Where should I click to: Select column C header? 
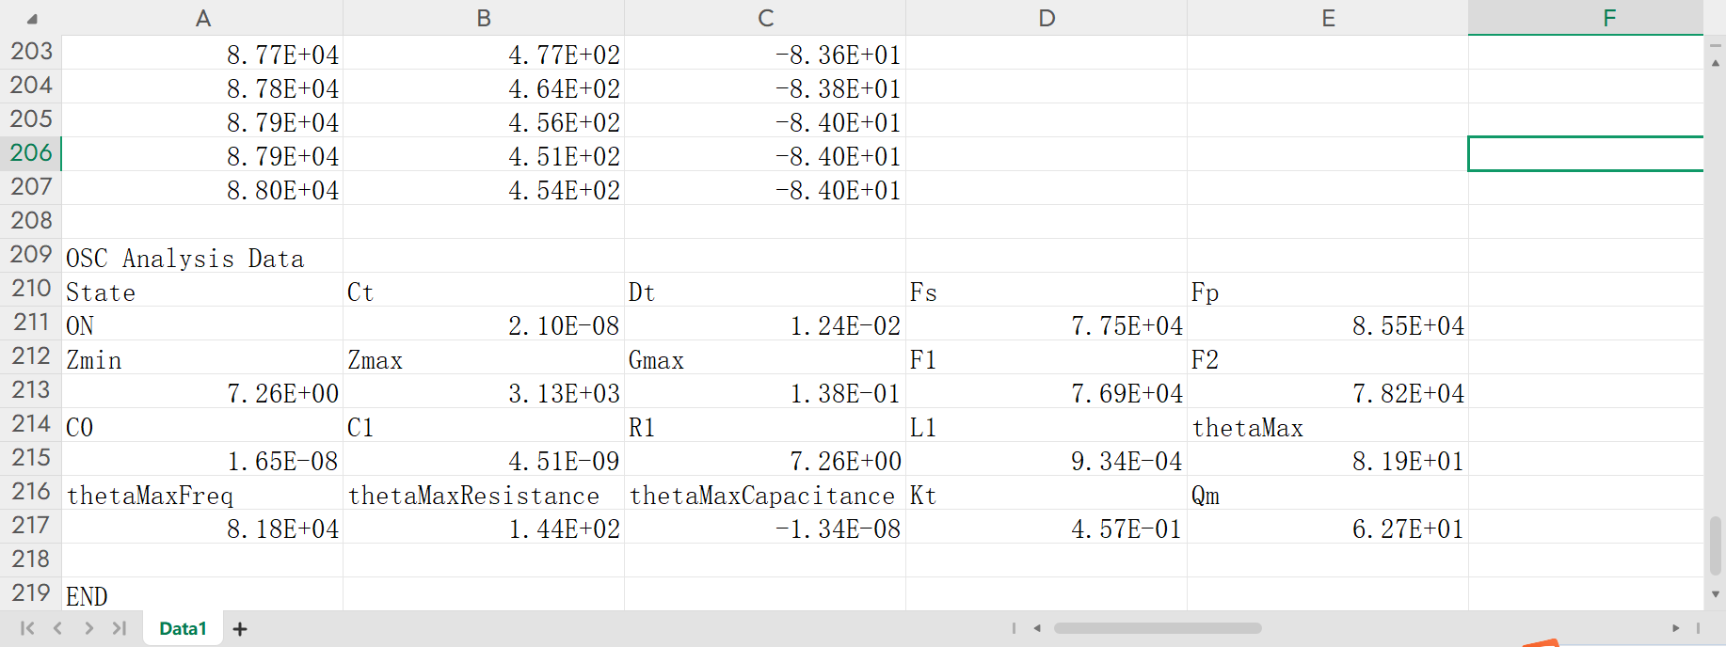click(x=765, y=18)
